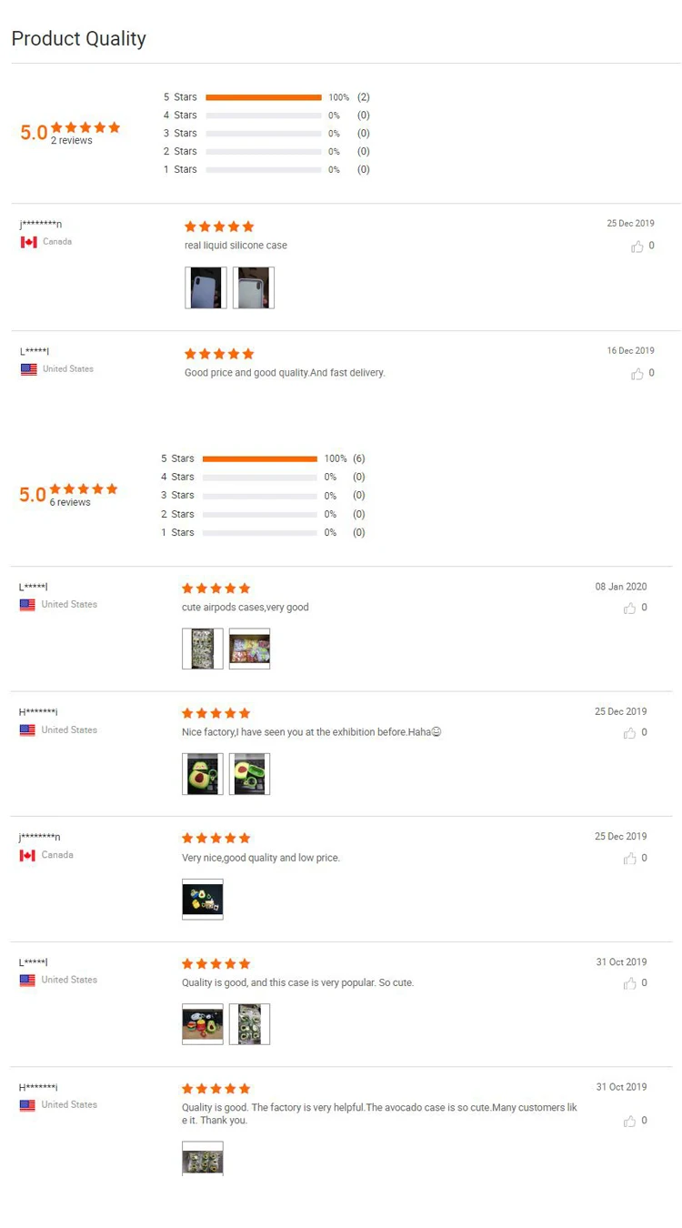Screen dimensions: 682x1228
Task: View first photo in cute airpods cases review
Action: coord(203,649)
